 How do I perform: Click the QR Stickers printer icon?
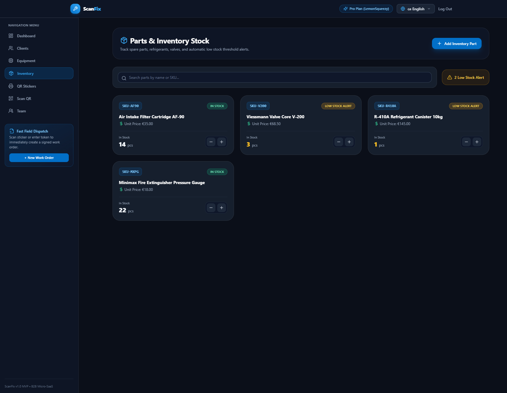(11, 86)
